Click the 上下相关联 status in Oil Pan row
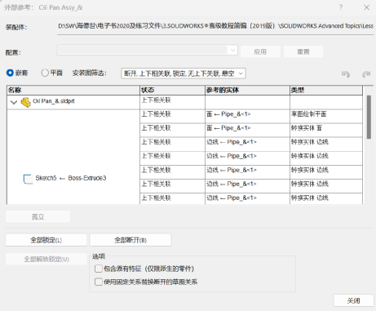Screen dimensions: 376x311 pyautogui.click(x=172, y=102)
